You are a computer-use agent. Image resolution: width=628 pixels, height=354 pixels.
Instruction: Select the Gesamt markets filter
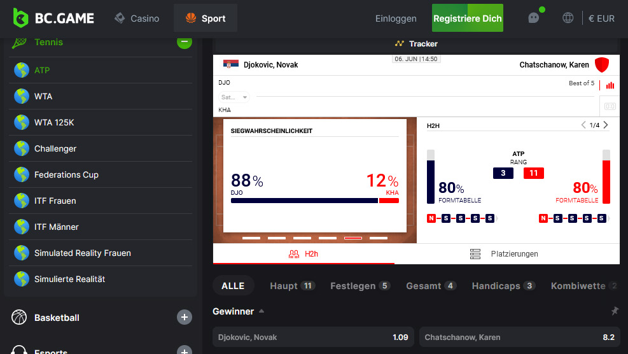[431, 286]
